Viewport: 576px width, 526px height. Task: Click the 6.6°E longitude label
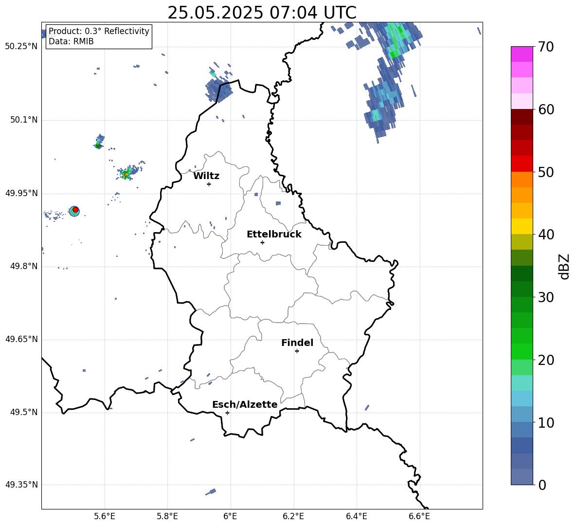pyautogui.click(x=419, y=516)
